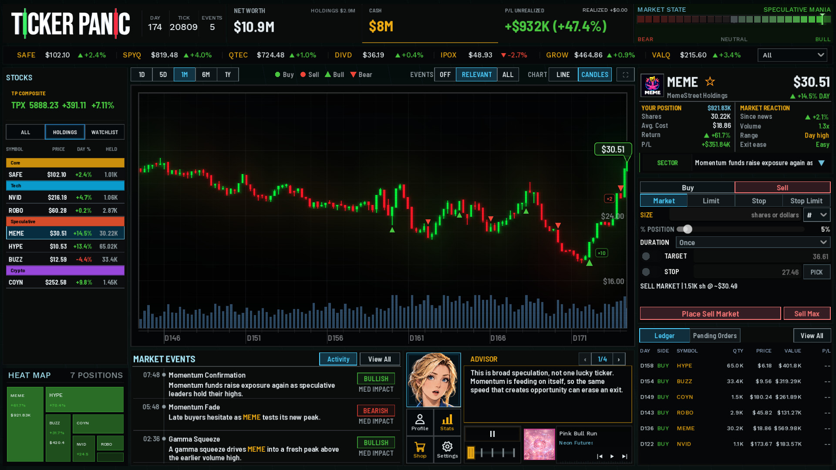Enable the STOP price radio button
This screenshot has width=836, height=470.
click(646, 272)
